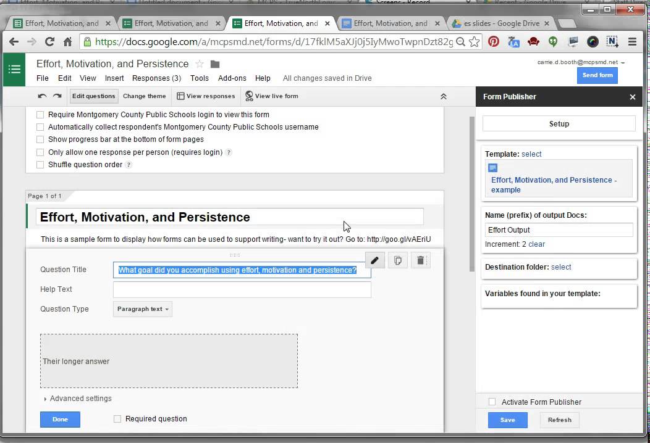Check Automatically collect respondent's username
The width and height of the screenshot is (650, 443).
[40, 127]
